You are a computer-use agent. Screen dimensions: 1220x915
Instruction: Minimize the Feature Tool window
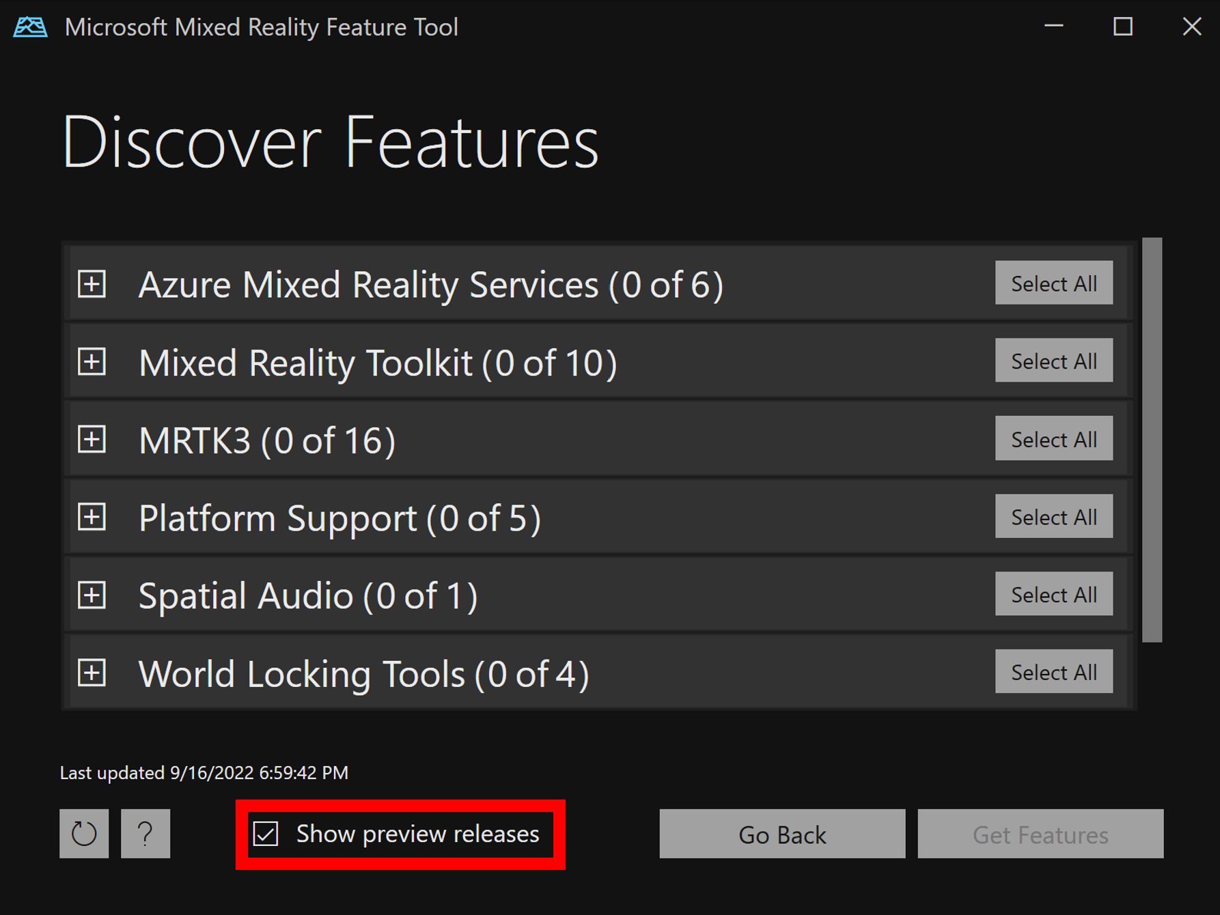[1053, 27]
